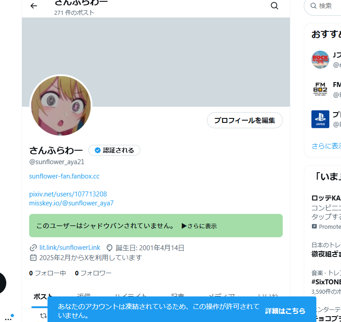
Task: Click 2025年2月からXを利用しています text
Action: coord(91,257)
